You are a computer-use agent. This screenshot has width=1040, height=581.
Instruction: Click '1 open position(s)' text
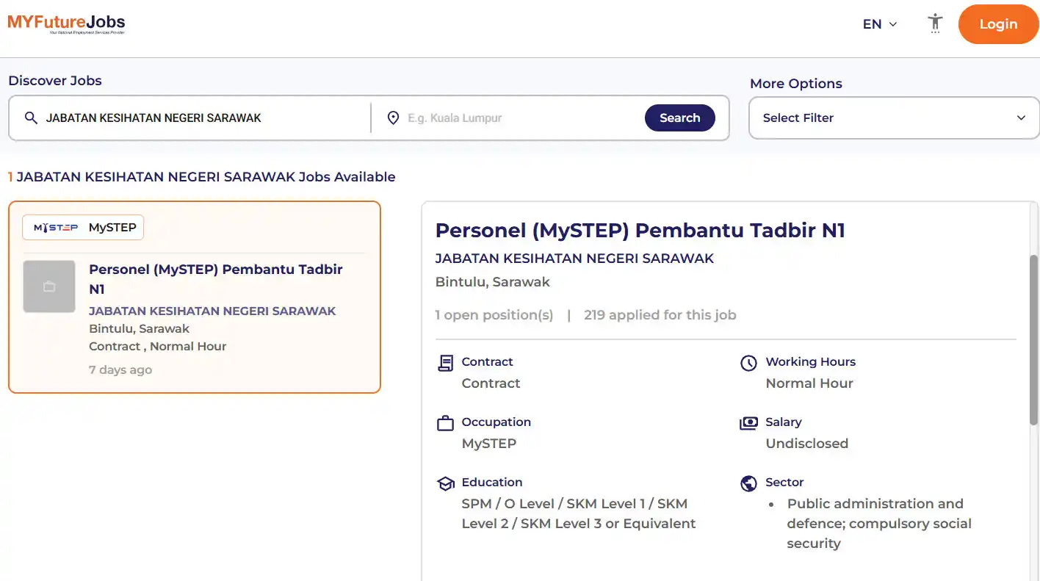coord(494,315)
